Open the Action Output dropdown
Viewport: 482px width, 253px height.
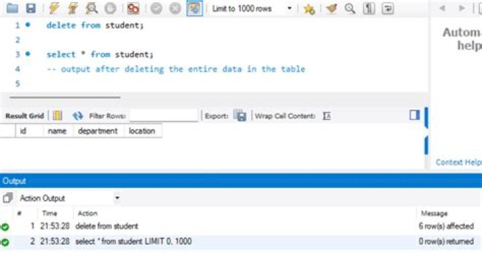[70, 198]
